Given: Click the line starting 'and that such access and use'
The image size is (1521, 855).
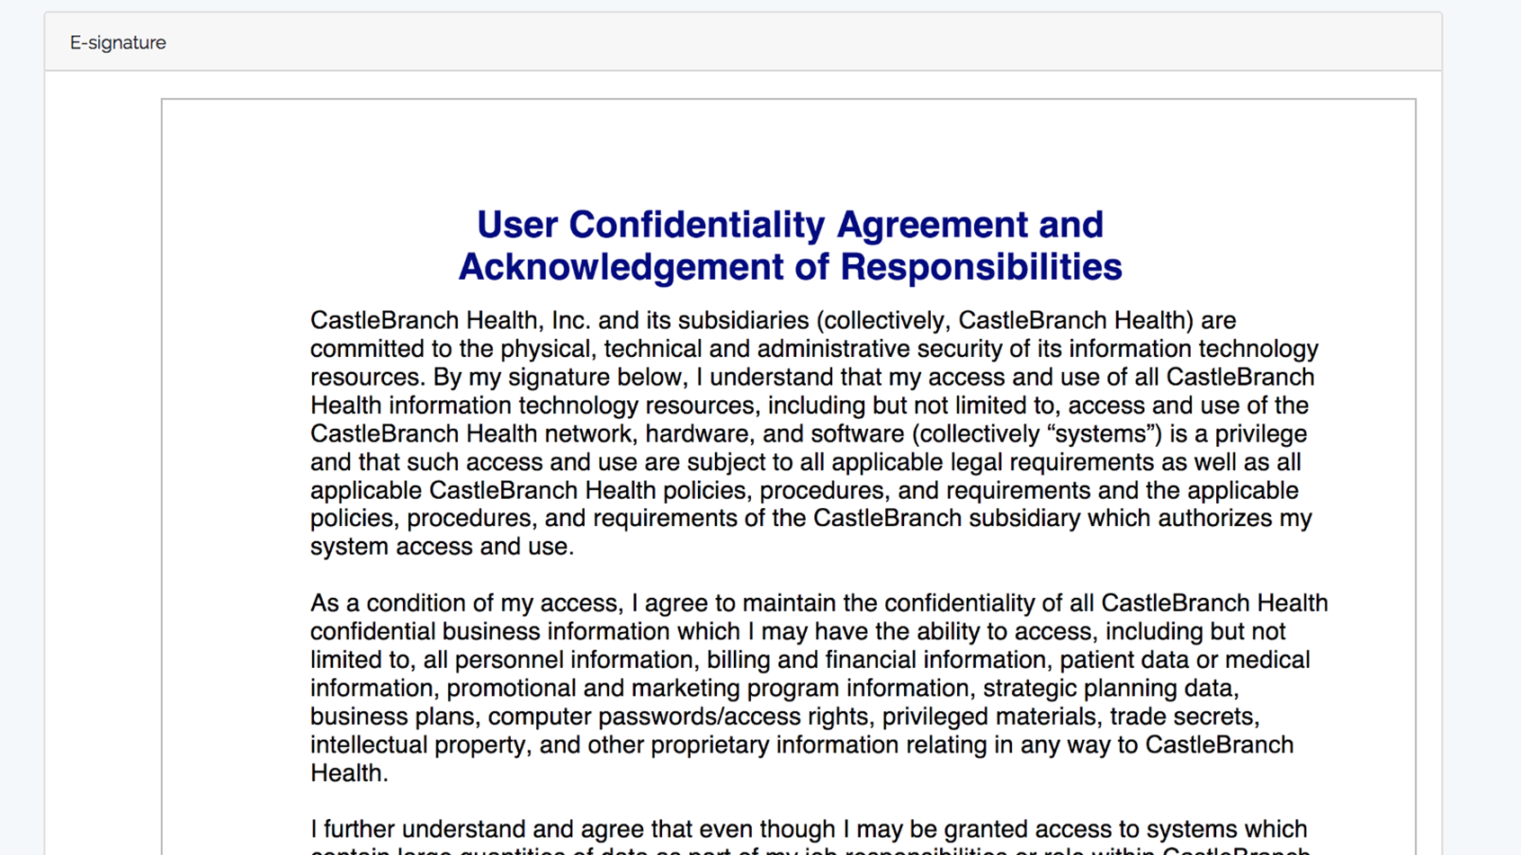Looking at the screenshot, I should click(806, 462).
